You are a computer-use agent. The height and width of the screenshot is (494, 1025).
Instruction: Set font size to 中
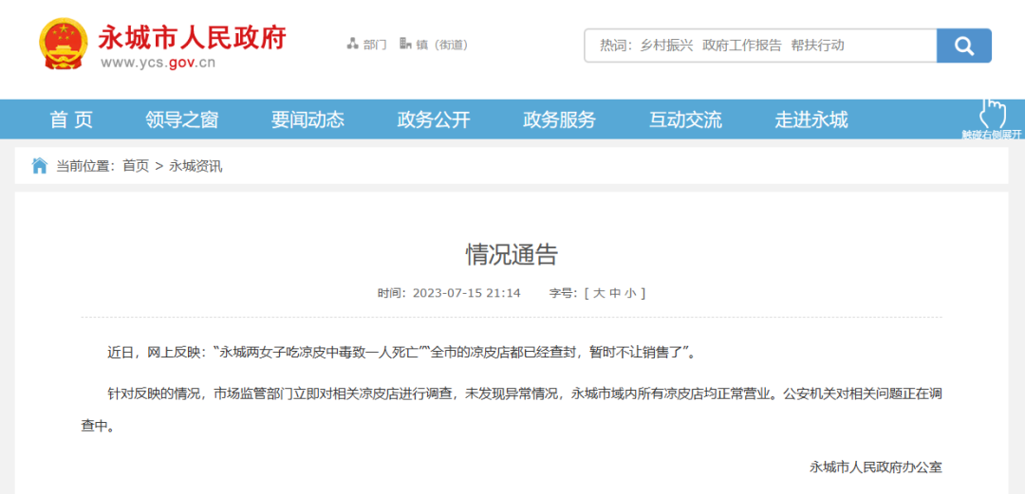614,293
